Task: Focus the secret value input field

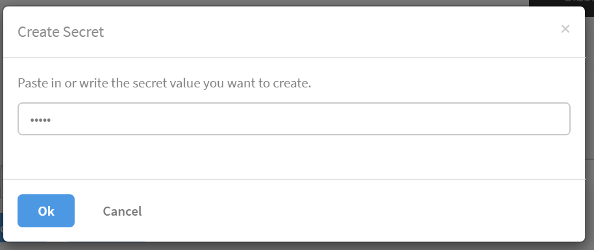Action: tap(294, 119)
